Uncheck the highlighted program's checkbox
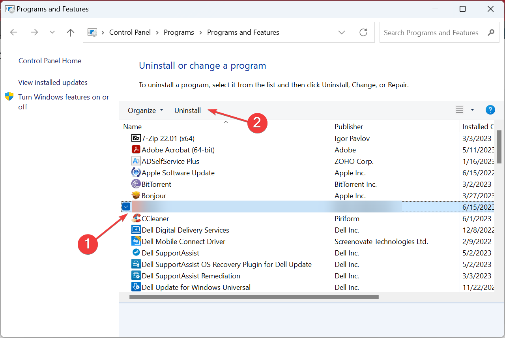The height and width of the screenshot is (338, 505). coord(126,206)
